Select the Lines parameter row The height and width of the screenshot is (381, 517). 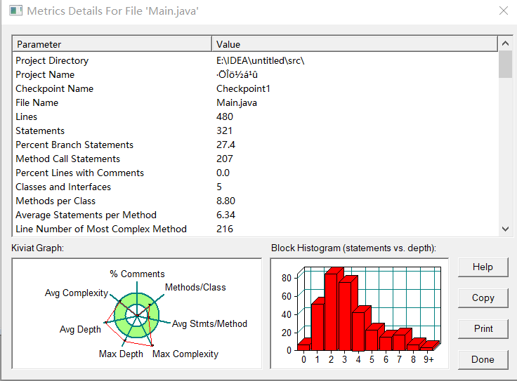tap(256, 117)
